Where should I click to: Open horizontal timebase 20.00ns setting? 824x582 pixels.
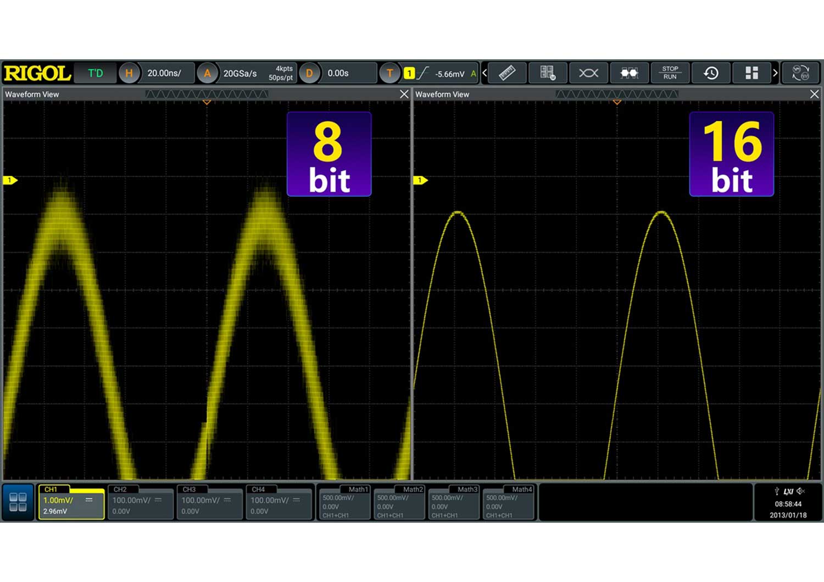pyautogui.click(x=164, y=73)
